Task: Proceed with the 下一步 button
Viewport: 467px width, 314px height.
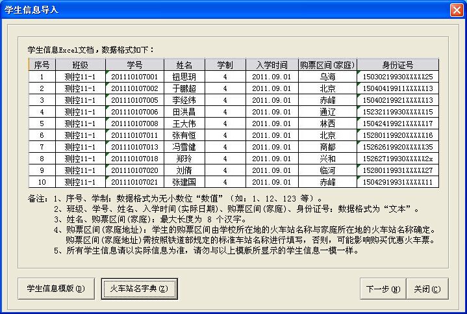Action: [383, 289]
